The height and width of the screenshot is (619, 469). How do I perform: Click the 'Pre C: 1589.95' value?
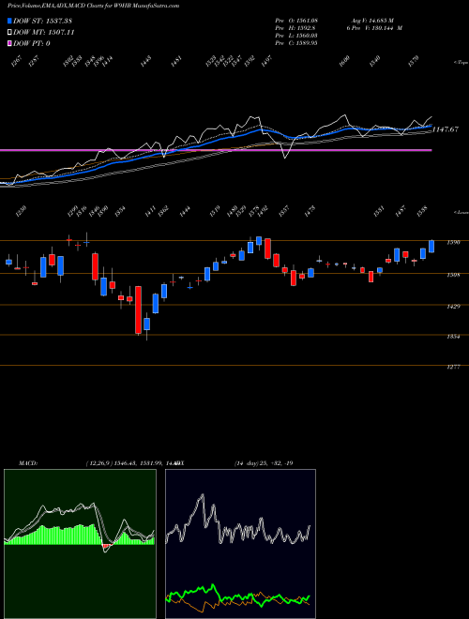coord(296,43)
